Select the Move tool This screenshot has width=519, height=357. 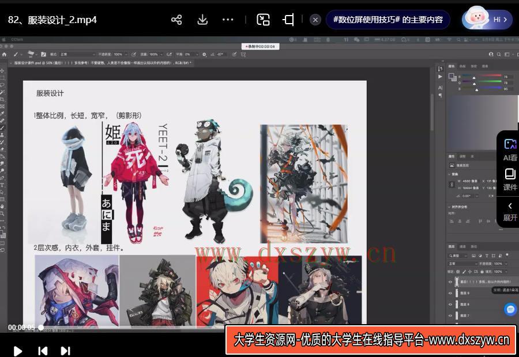[2, 70]
